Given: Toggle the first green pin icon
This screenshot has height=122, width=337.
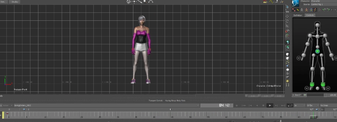Looking at the screenshot, I should click(x=324, y=10).
